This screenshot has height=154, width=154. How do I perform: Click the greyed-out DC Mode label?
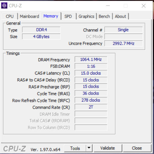tap(94, 37)
